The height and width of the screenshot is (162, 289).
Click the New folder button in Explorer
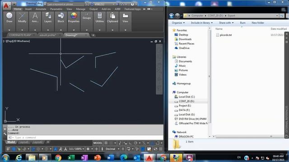(258, 23)
